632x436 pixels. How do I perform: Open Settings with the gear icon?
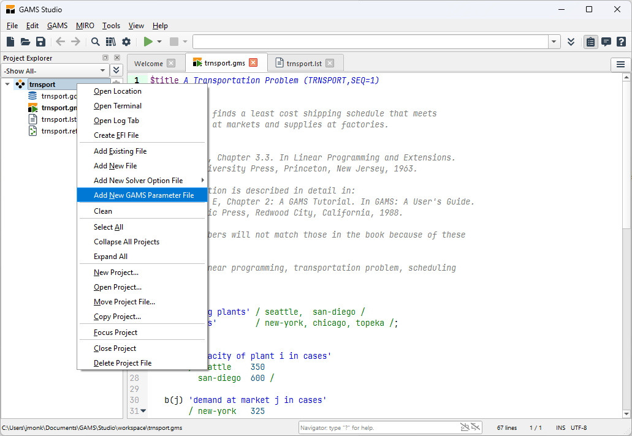126,42
